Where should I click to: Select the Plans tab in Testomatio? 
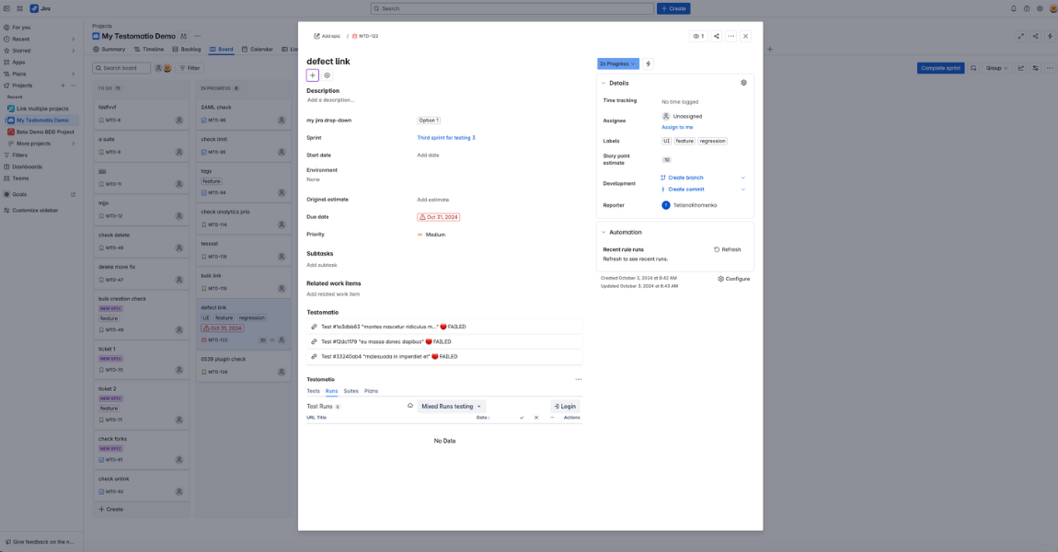[371, 391]
